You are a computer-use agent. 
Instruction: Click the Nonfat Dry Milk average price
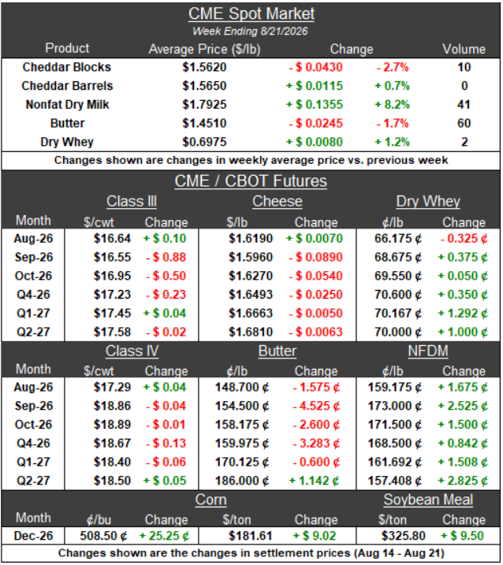coord(204,105)
